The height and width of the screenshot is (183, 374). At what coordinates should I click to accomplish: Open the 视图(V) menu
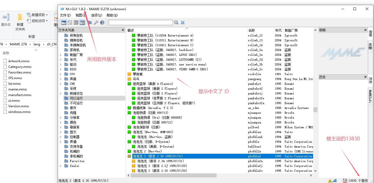pos(80,15)
